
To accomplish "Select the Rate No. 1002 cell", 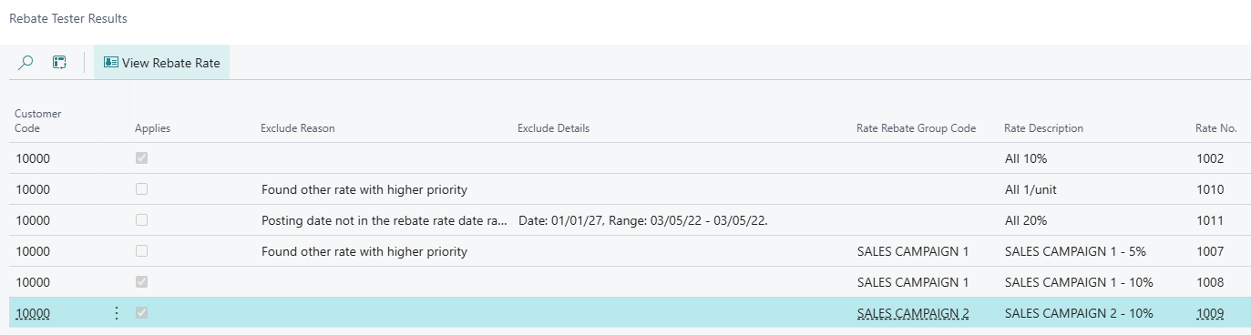I will pos(1210,158).
